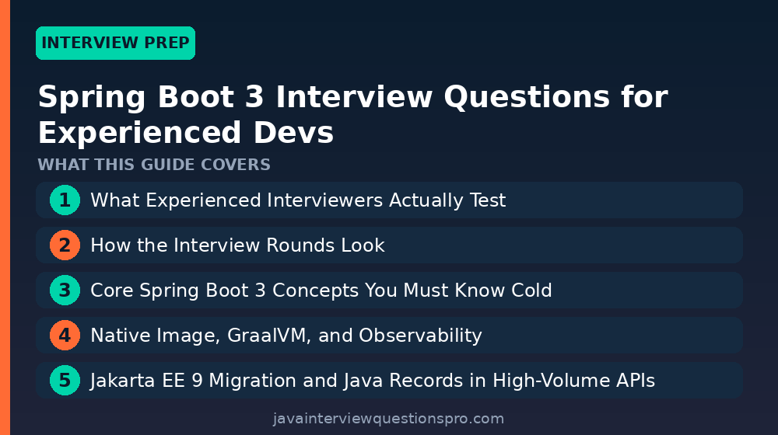Image resolution: width=778 pixels, height=435 pixels.
Task: Click the number 5 circle badge
Action: (65, 381)
